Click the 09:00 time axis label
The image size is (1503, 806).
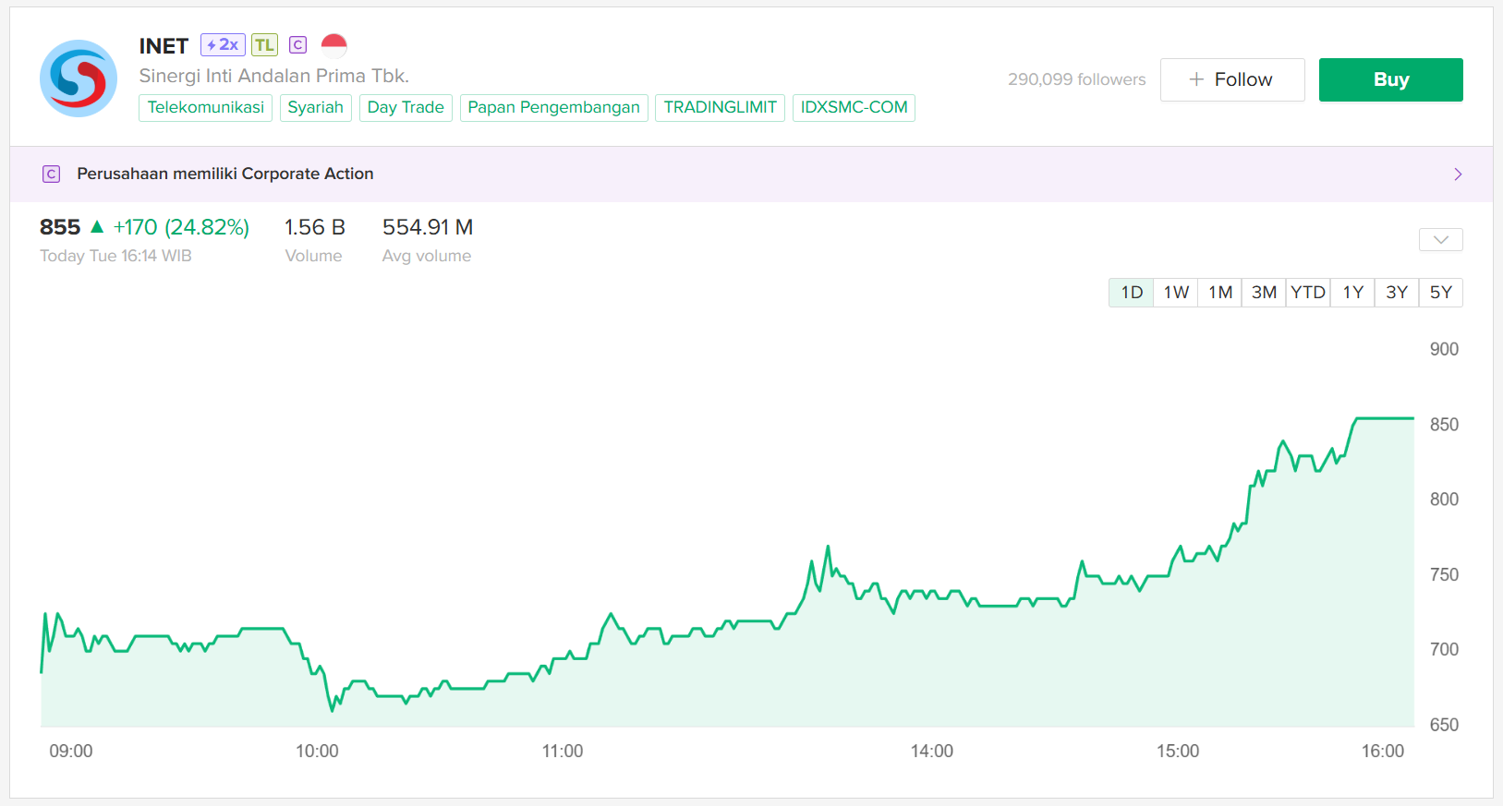[x=71, y=752]
